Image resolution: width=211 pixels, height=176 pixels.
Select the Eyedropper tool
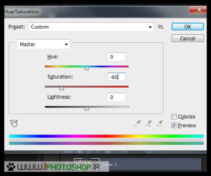[138, 124]
